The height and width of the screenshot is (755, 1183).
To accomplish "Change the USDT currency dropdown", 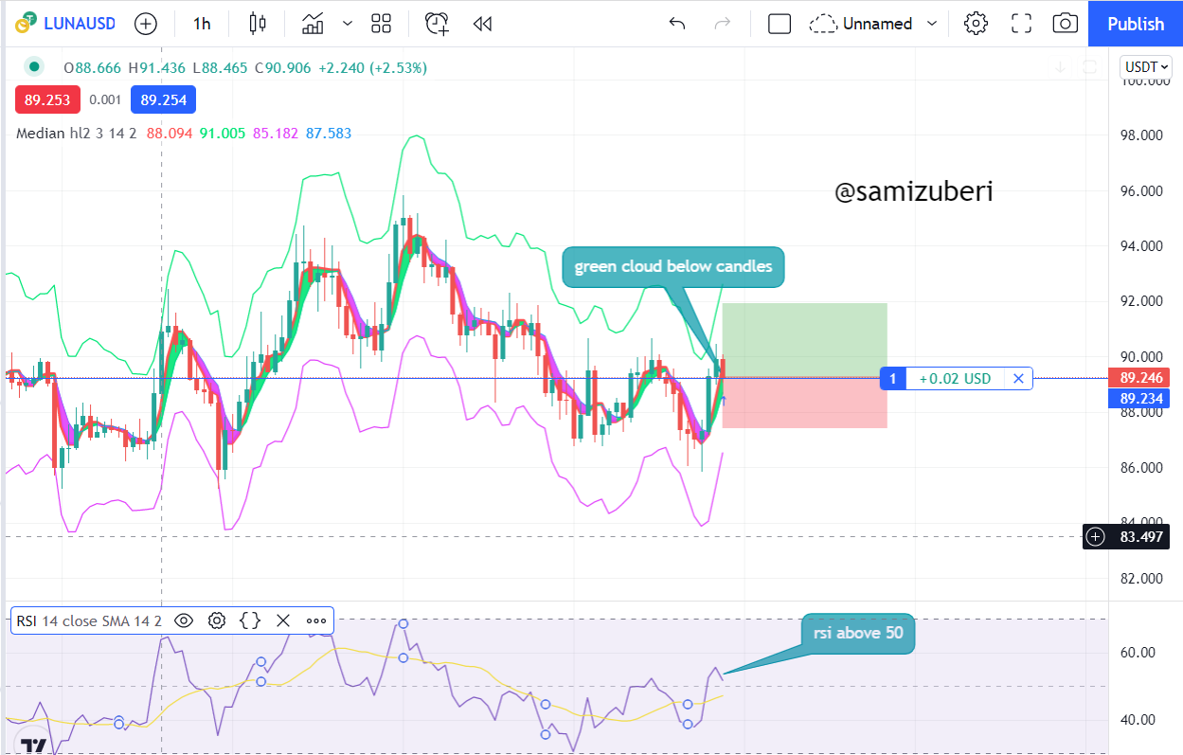I will click(x=1146, y=67).
